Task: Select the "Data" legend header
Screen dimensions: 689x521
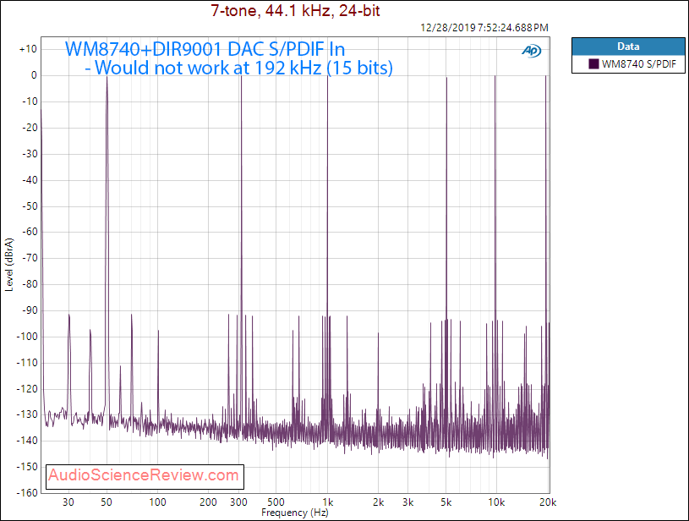Action: coord(628,47)
